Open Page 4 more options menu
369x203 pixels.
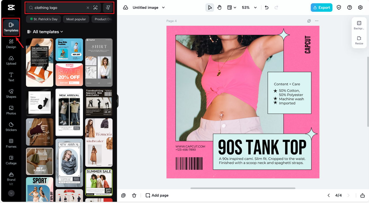pos(317,21)
